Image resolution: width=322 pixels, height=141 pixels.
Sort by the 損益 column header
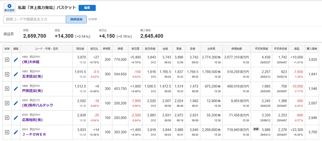[297, 49]
